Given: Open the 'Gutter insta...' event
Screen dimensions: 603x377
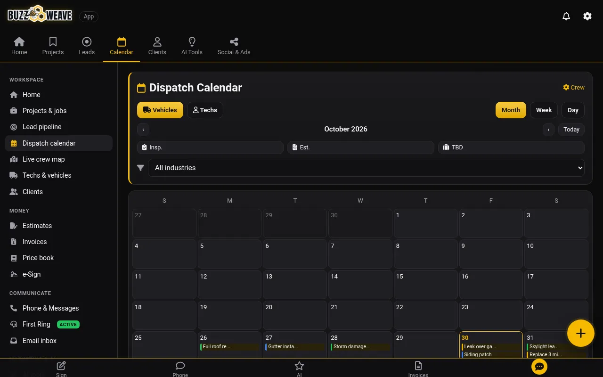Looking at the screenshot, I should tap(295, 347).
